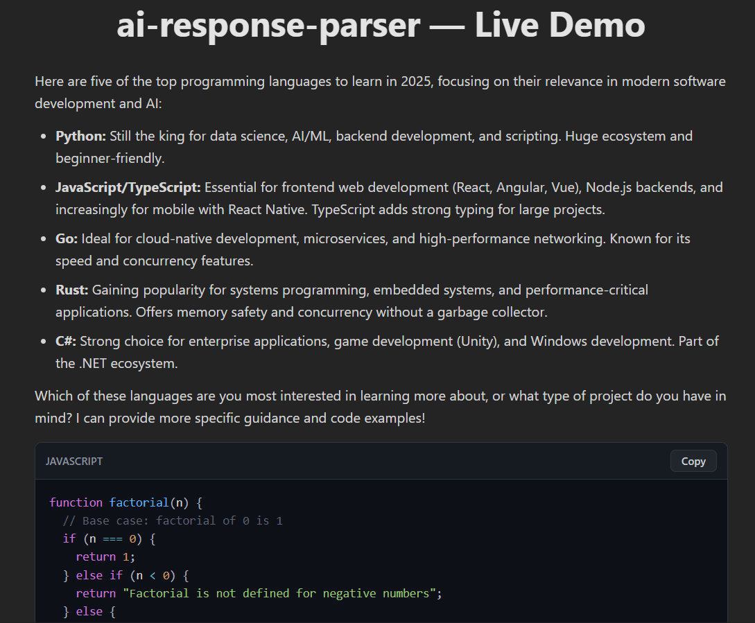Click text "applications. Offers memory safety and concurrency"
Viewport: 755px width, 623px height.
point(214,313)
